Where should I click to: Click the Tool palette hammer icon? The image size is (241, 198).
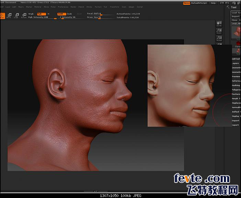tap(228, 7)
